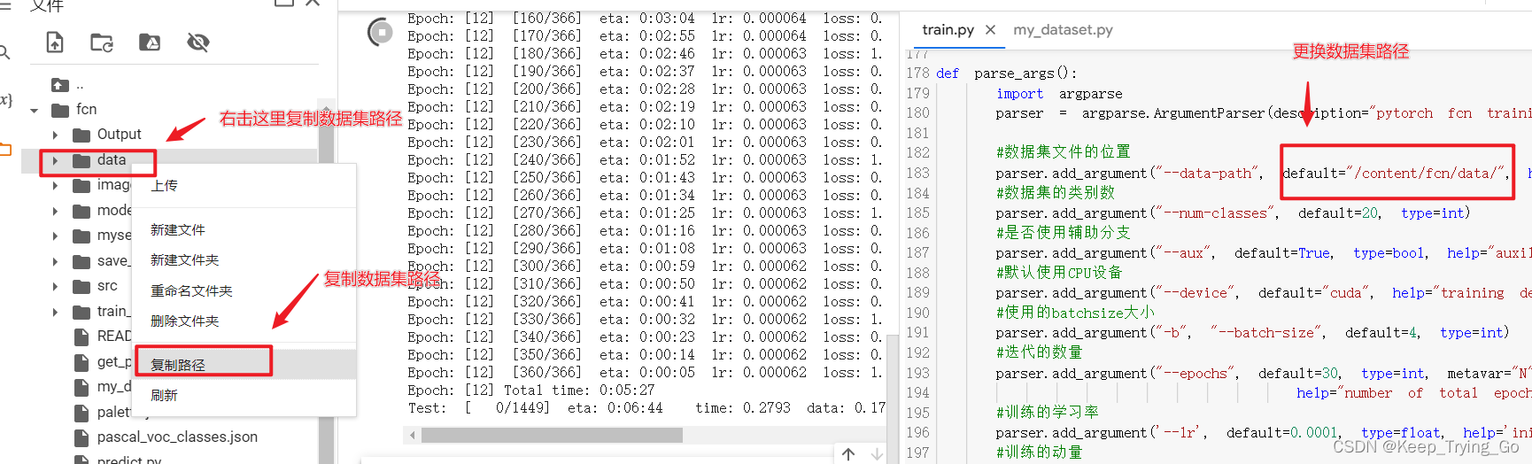Toggle show hidden files eye icon
Image resolution: width=1532 pixels, height=464 pixels.
[198, 42]
